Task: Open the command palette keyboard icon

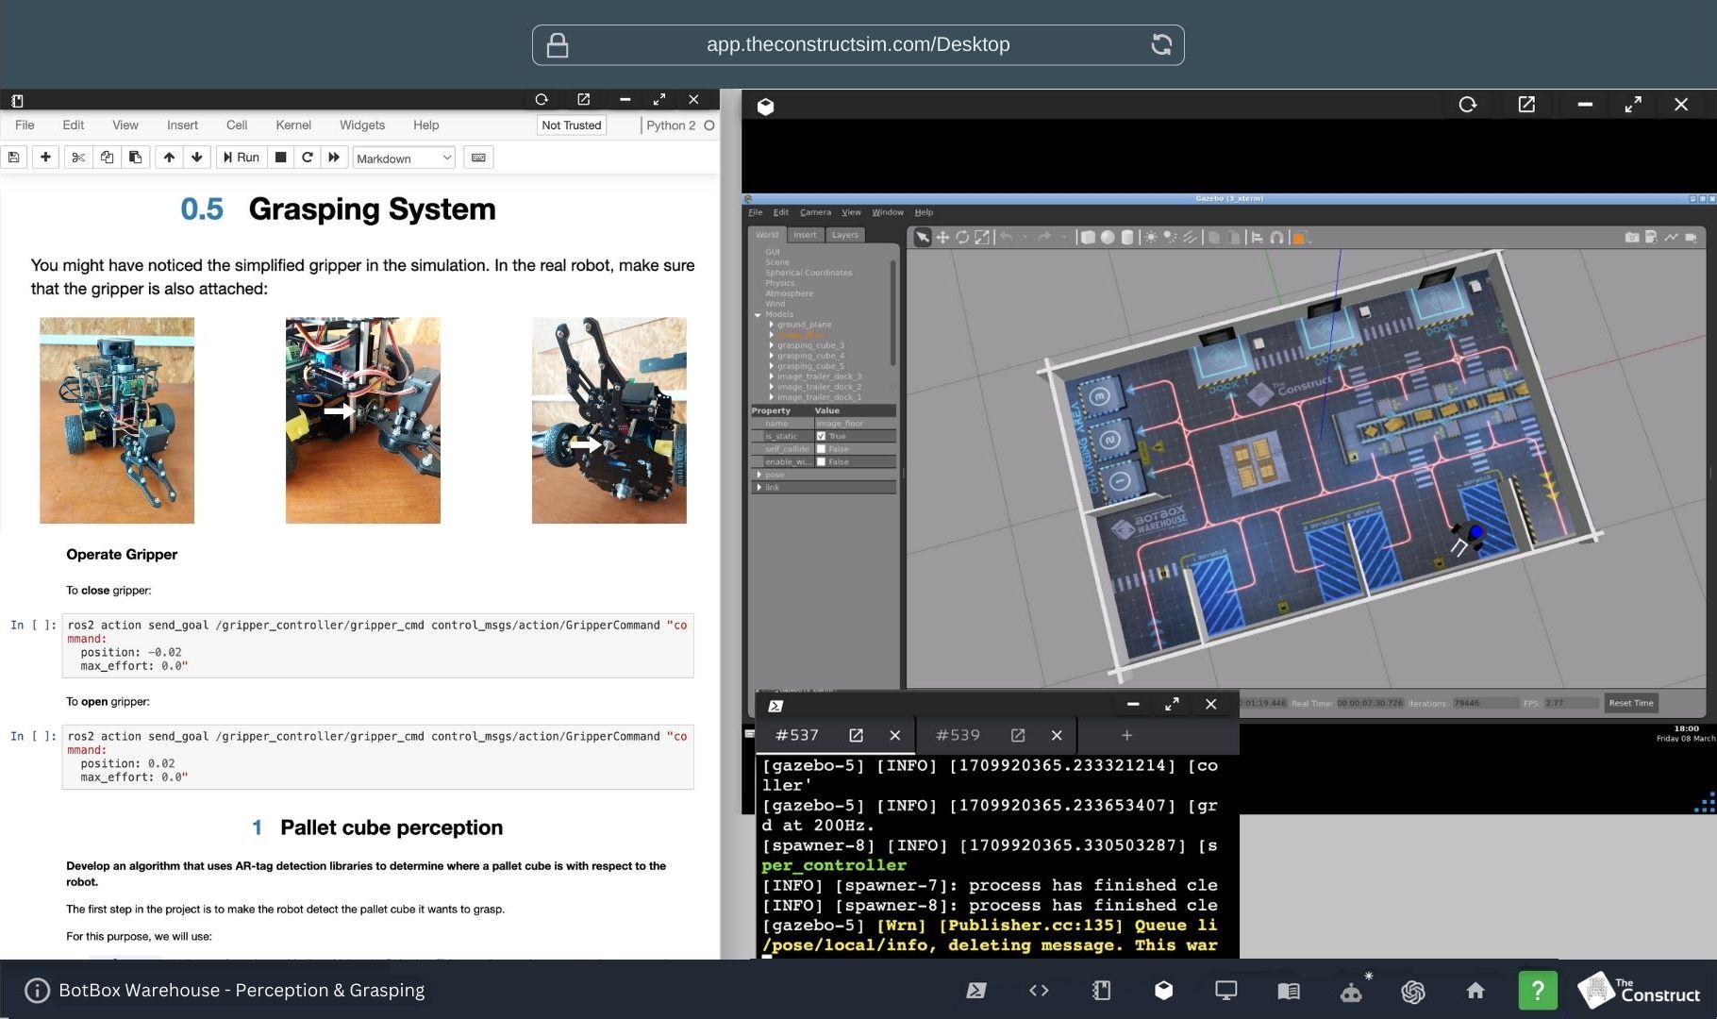Action: pyautogui.click(x=478, y=158)
